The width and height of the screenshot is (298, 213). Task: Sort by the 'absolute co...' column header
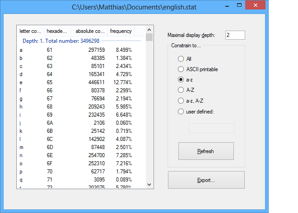[90, 31]
